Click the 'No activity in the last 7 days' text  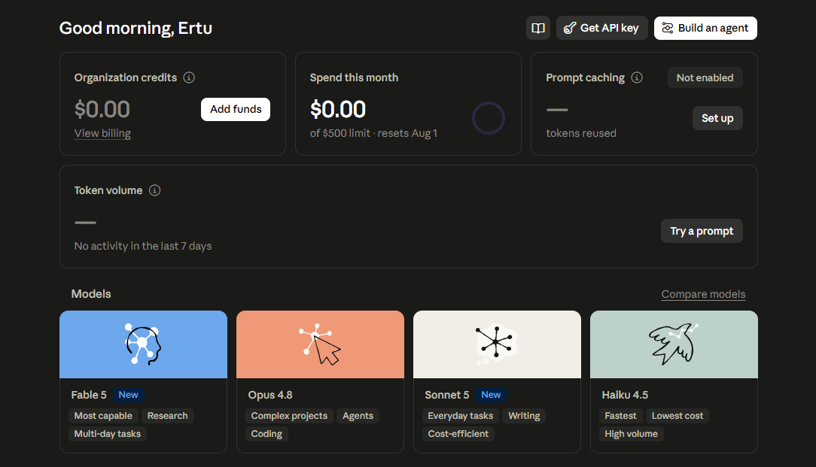tap(143, 246)
